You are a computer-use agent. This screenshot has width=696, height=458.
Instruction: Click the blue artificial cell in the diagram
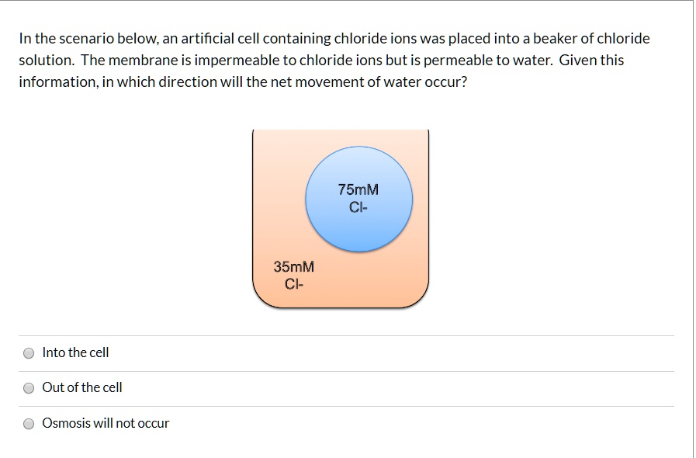[358, 198]
